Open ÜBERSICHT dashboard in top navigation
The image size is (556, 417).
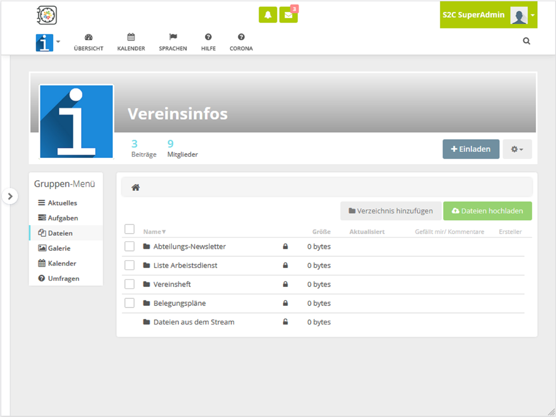click(88, 42)
